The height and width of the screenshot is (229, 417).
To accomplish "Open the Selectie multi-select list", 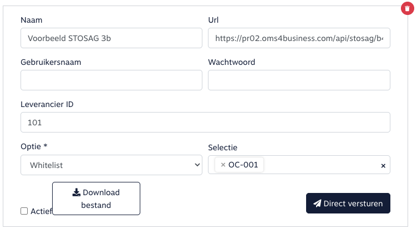I will point(322,165).
